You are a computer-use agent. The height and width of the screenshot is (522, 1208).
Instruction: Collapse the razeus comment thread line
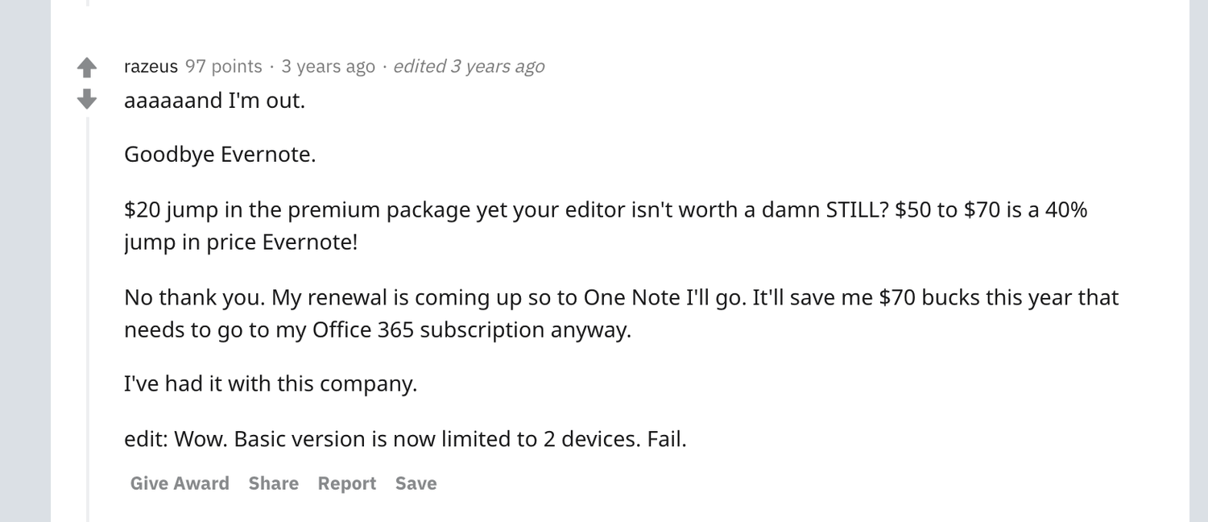[x=88, y=322]
